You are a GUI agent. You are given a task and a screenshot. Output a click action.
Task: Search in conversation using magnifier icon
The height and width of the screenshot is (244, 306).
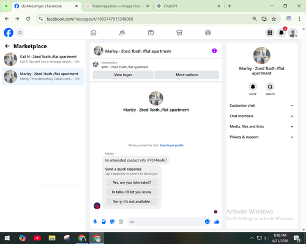[270, 87]
